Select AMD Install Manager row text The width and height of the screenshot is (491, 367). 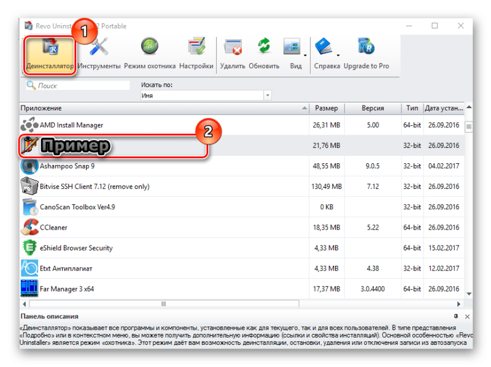click(x=71, y=125)
